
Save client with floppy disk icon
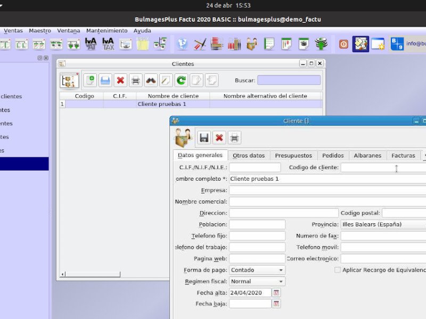204,138
